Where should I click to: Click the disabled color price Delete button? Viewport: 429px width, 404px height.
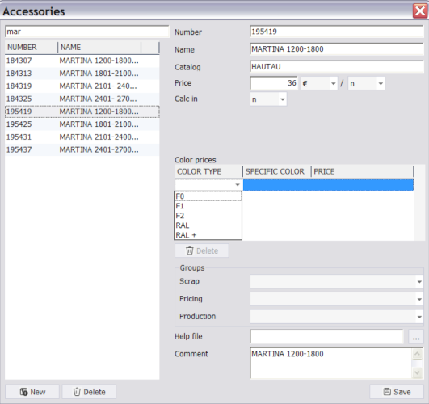tap(202, 250)
